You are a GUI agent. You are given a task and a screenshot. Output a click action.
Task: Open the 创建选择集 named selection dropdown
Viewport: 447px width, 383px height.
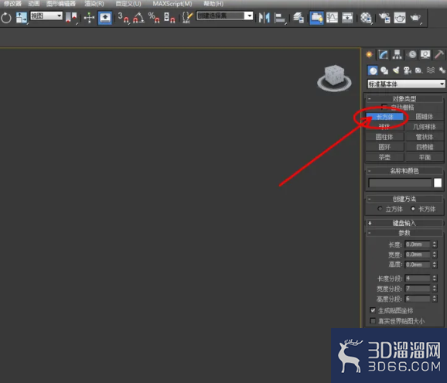pos(224,15)
